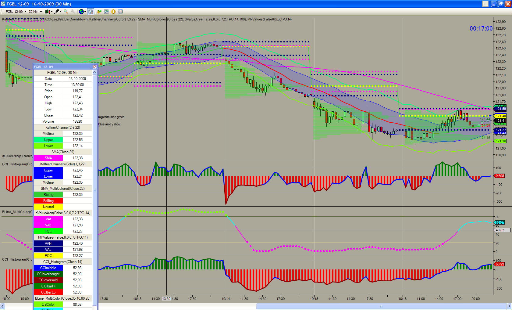Screen dimensions: 512x310
Task: Select the Date value 13-10-2009
Action: coord(77,79)
